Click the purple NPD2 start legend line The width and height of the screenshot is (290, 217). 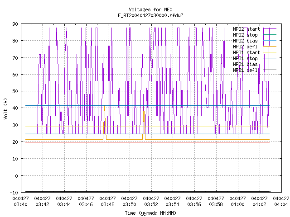coord(270,28)
